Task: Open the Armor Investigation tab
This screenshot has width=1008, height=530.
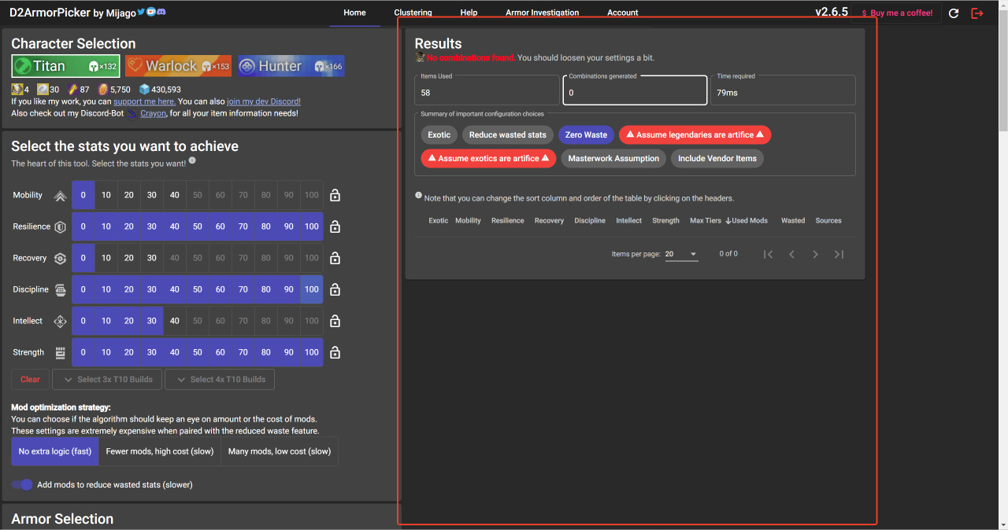Action: coord(542,13)
